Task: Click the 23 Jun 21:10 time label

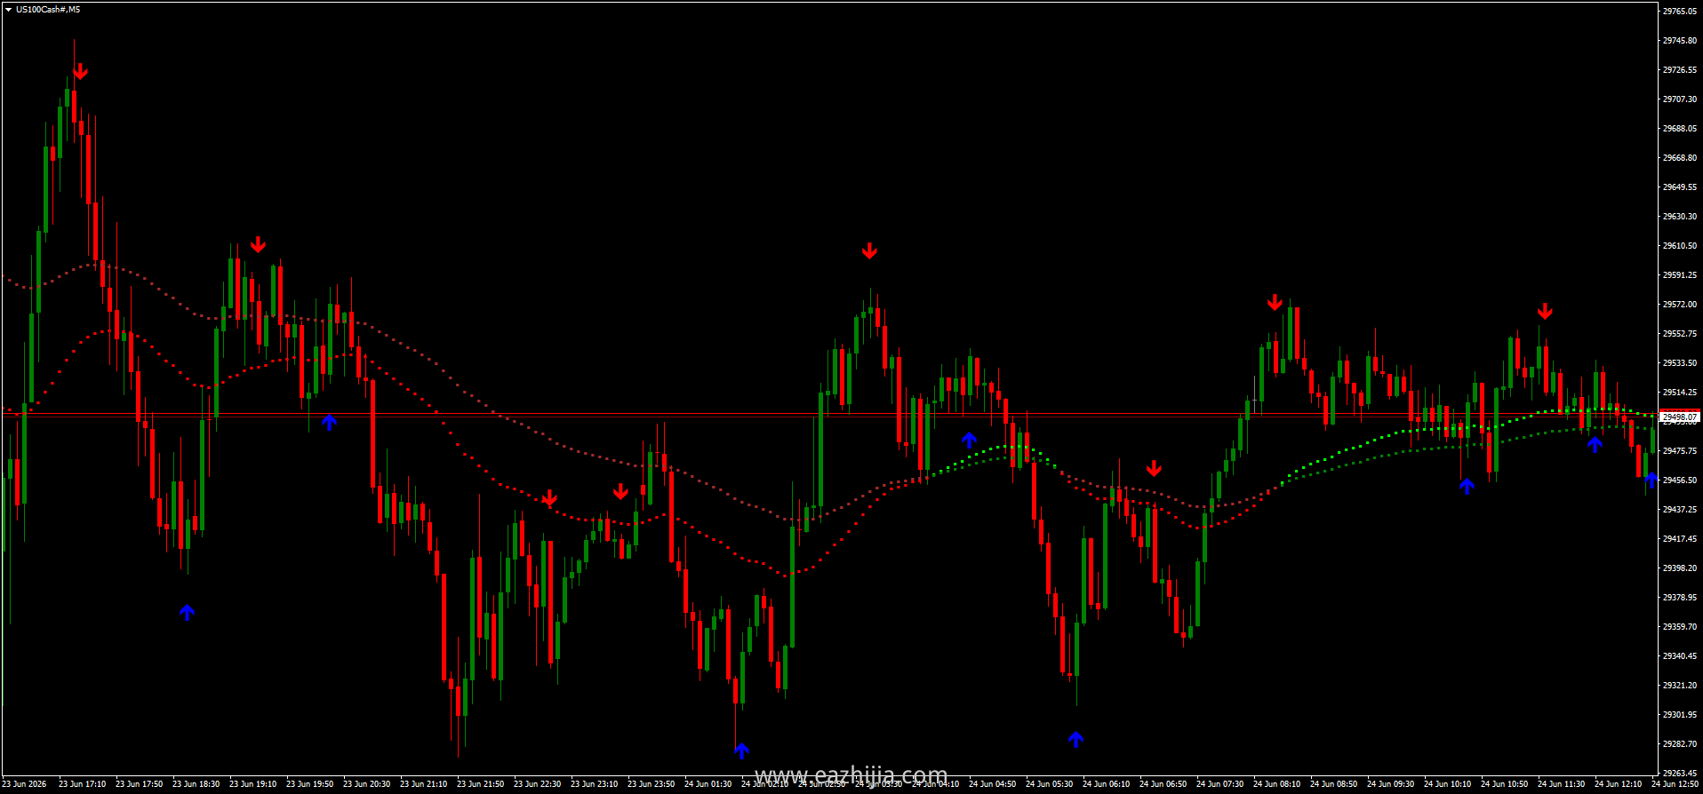Action: click(423, 783)
